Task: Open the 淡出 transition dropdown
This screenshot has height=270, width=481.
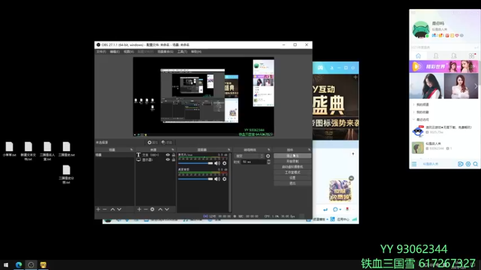Action: click(x=249, y=156)
